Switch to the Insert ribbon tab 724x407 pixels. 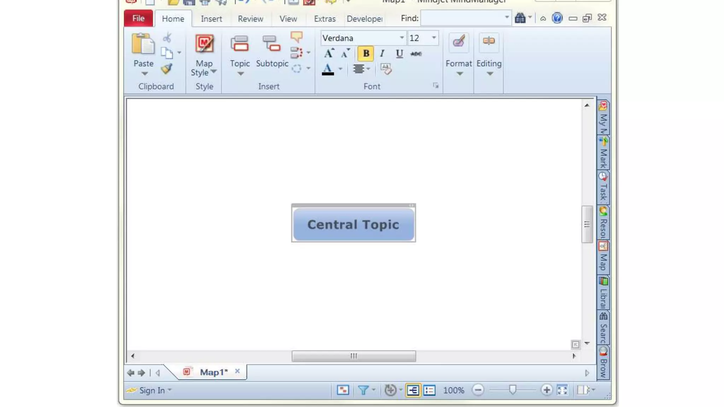[x=211, y=19]
